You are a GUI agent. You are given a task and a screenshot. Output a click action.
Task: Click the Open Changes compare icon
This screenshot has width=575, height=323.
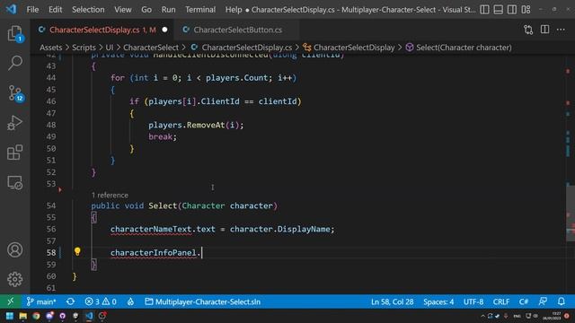[x=528, y=30]
